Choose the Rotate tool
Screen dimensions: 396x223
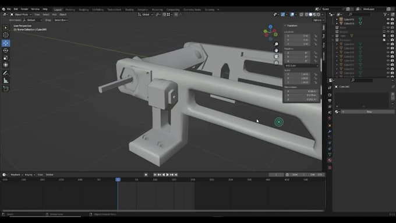(x=6, y=50)
